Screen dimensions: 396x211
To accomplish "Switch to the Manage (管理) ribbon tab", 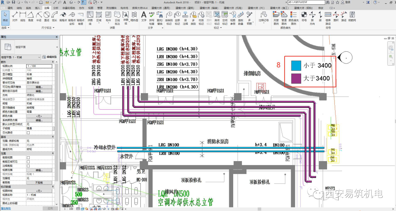I will (100, 8).
